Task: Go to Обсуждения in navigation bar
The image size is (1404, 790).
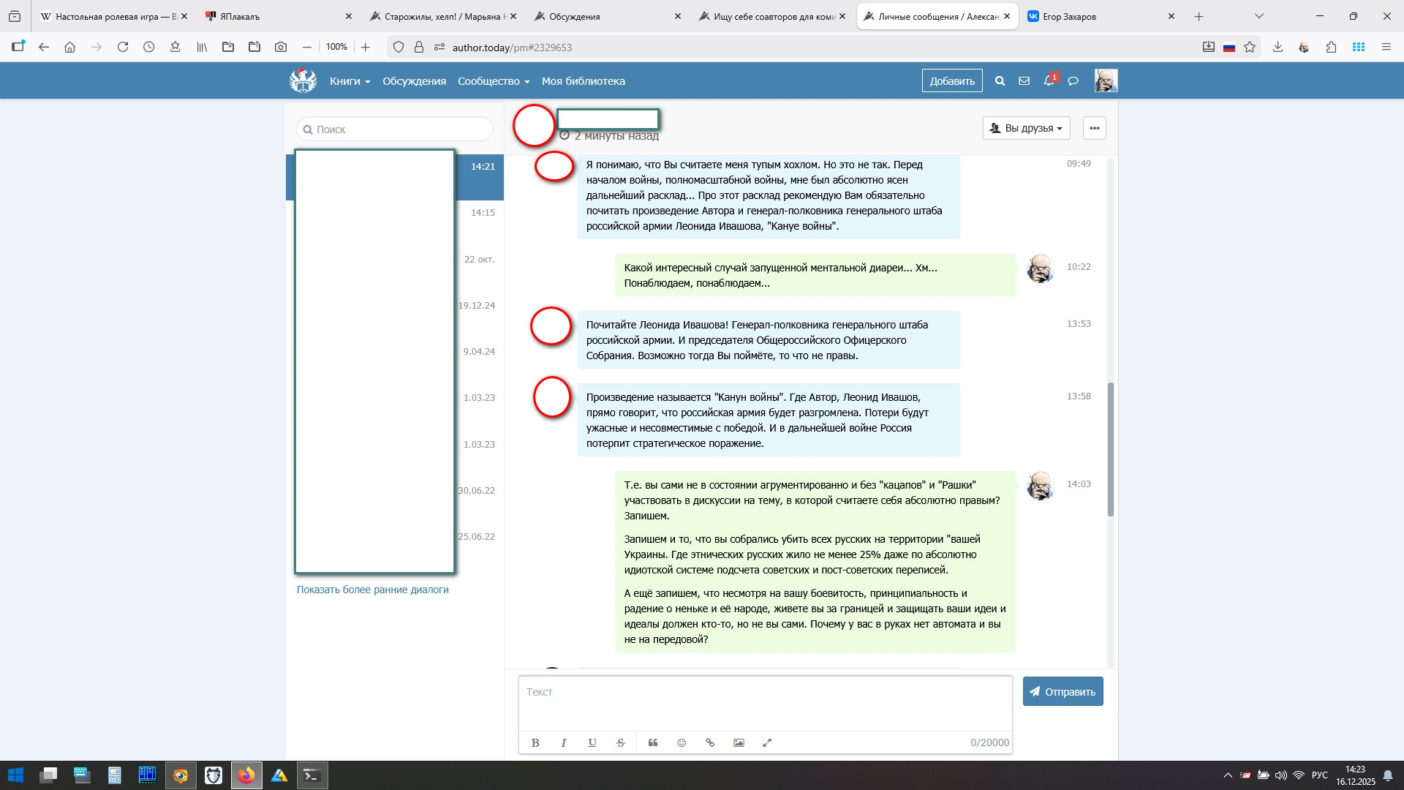Action: coord(414,81)
